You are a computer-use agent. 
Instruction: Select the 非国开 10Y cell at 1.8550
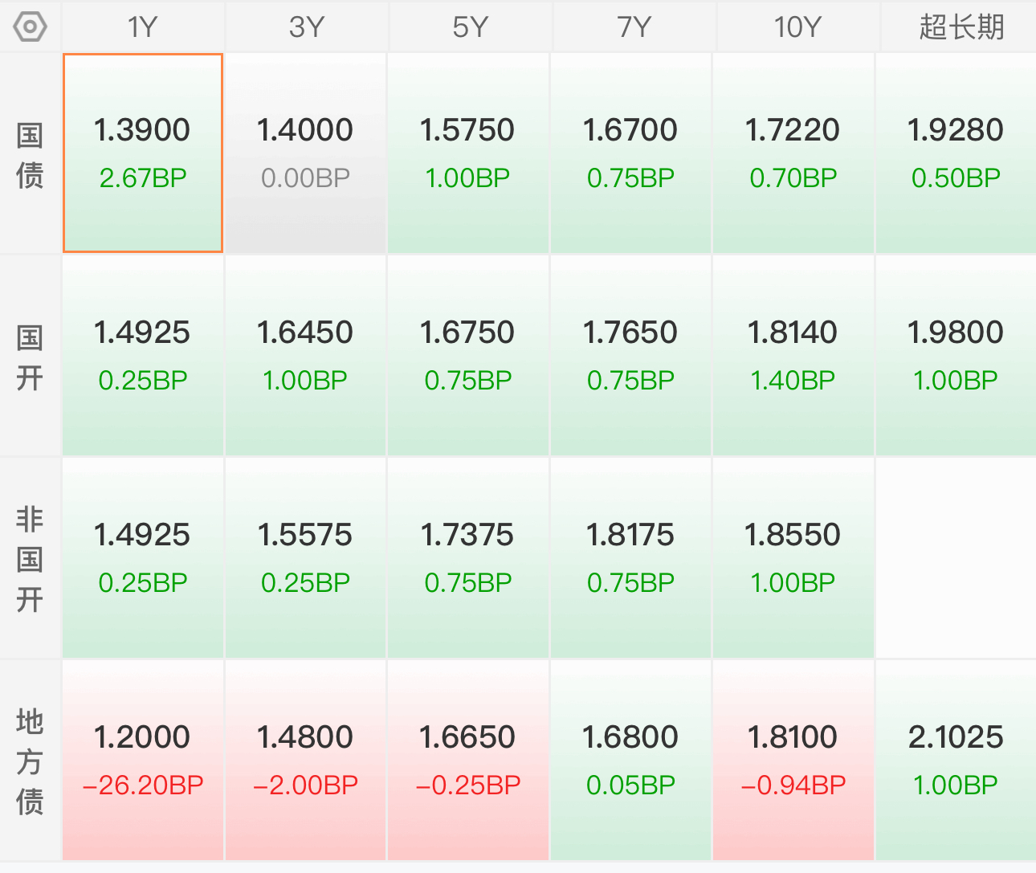tap(793, 558)
